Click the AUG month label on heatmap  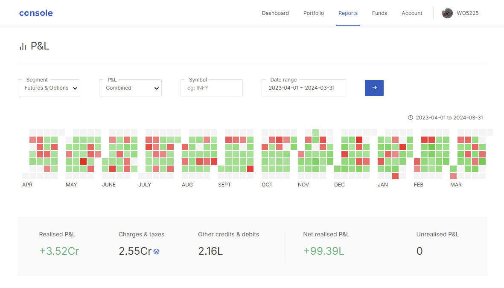(x=187, y=185)
